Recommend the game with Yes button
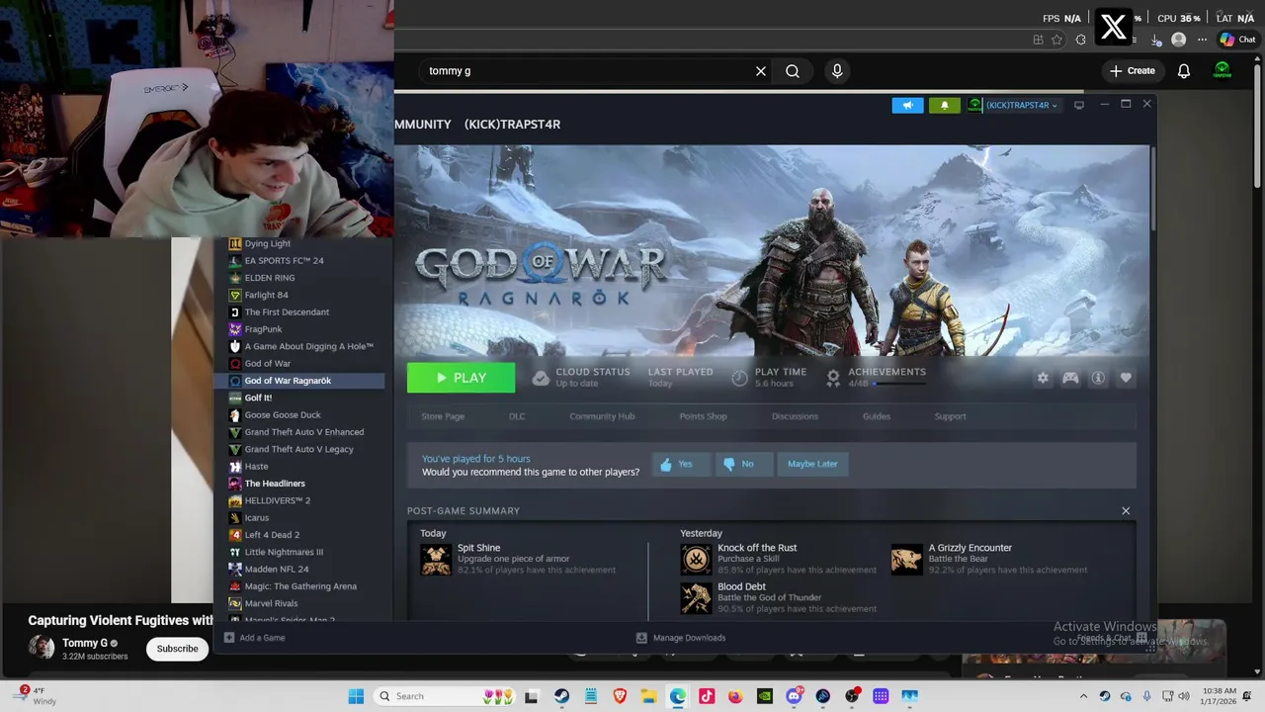The width and height of the screenshot is (1265, 712). [681, 464]
